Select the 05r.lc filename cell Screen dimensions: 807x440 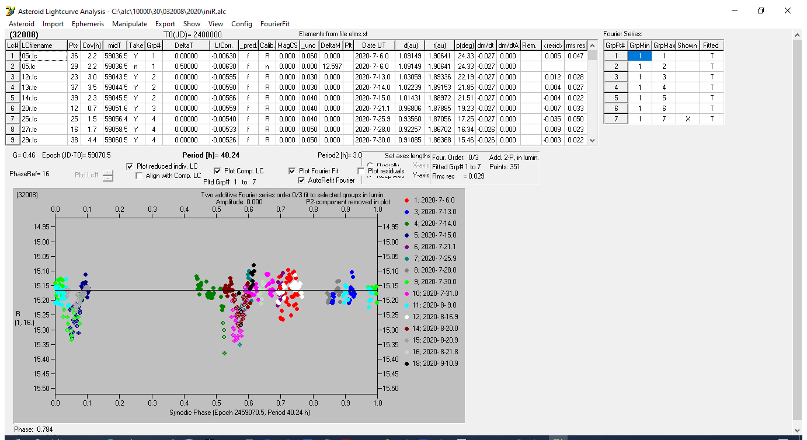(43, 56)
